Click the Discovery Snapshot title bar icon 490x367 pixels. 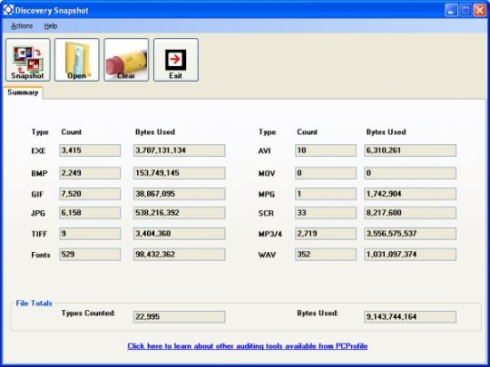click(x=8, y=10)
